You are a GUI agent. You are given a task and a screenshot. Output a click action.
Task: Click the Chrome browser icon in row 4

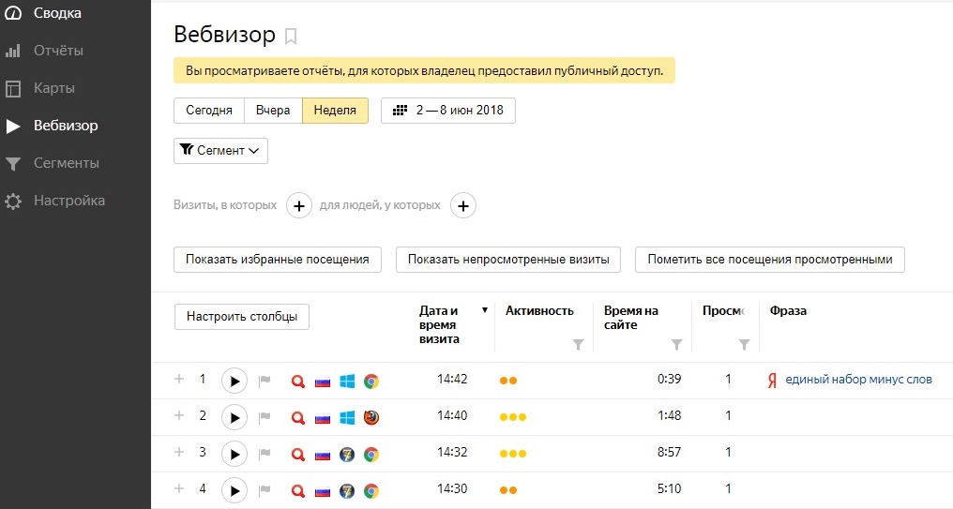[371, 491]
